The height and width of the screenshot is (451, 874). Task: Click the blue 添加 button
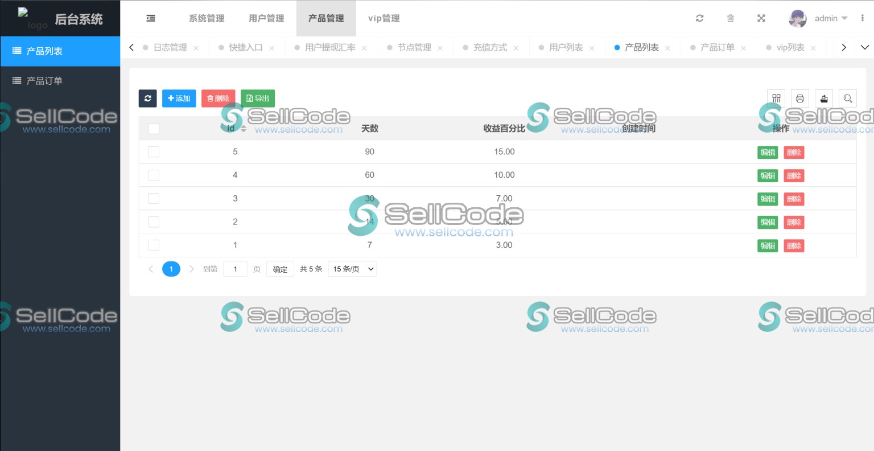pyautogui.click(x=179, y=99)
